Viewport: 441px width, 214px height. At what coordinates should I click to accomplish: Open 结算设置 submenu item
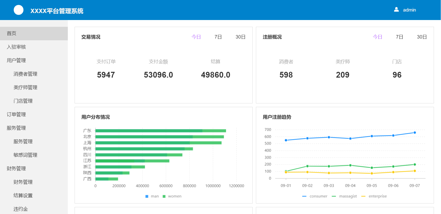click(34, 196)
